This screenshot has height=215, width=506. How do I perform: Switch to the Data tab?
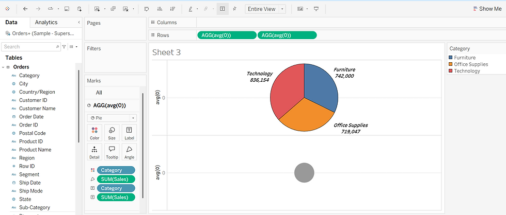click(11, 22)
